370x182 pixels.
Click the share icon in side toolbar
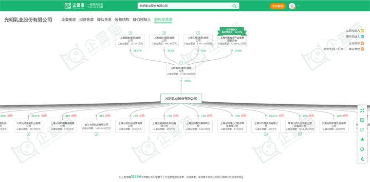click(x=362, y=159)
